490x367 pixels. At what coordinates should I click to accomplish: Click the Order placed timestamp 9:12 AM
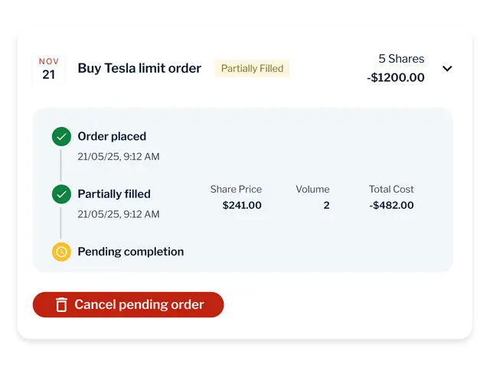coord(119,157)
